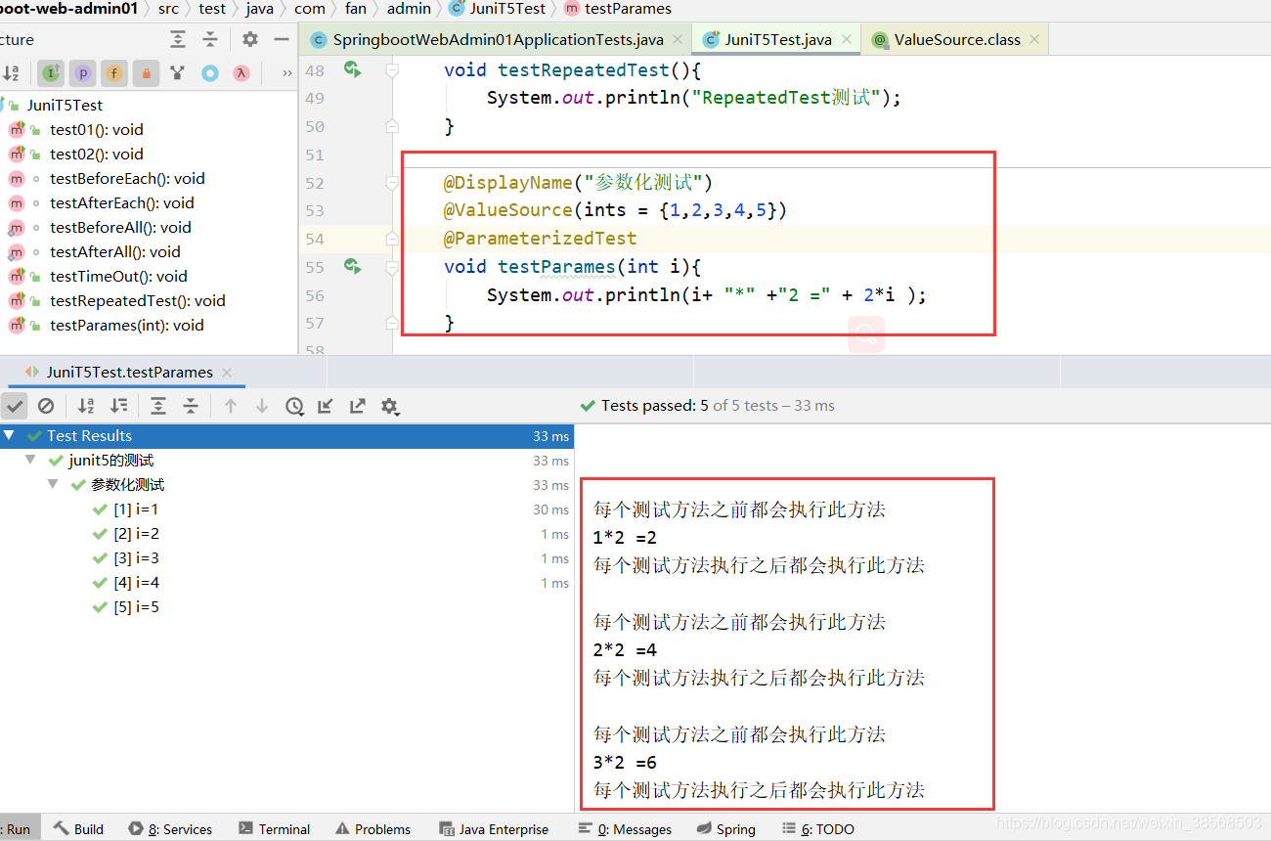The image size is (1271, 841).
Task: Select test01(): void in Structure
Action: coord(97,129)
